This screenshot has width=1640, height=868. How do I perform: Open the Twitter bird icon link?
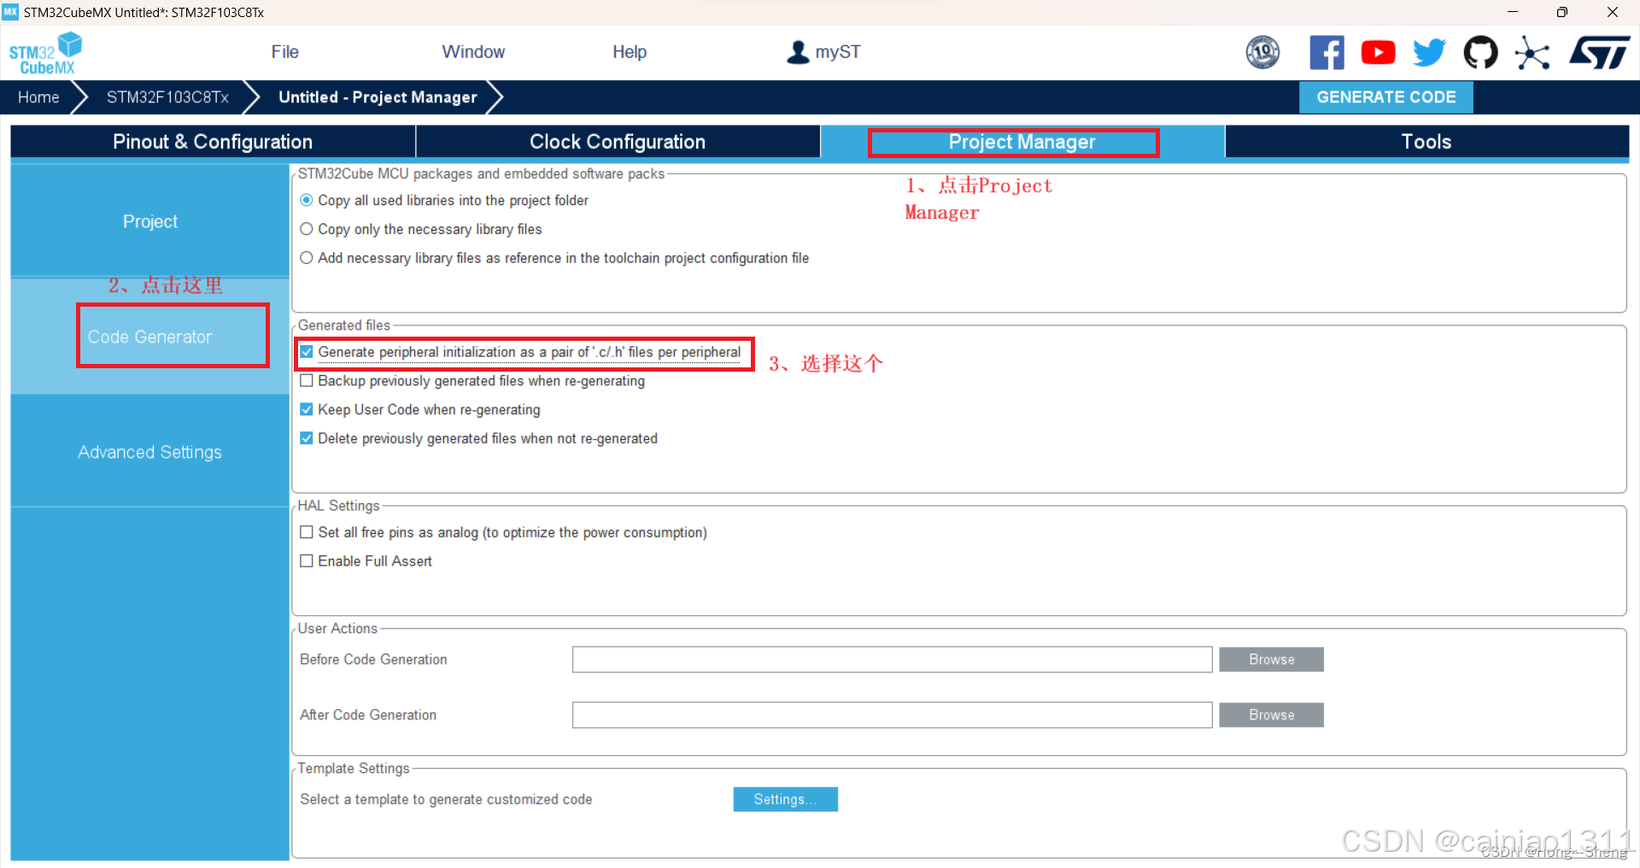click(1429, 52)
